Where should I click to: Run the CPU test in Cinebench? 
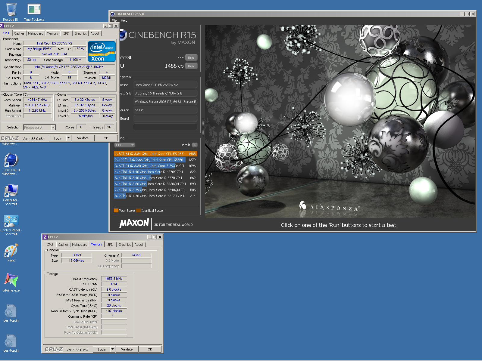pos(191,66)
